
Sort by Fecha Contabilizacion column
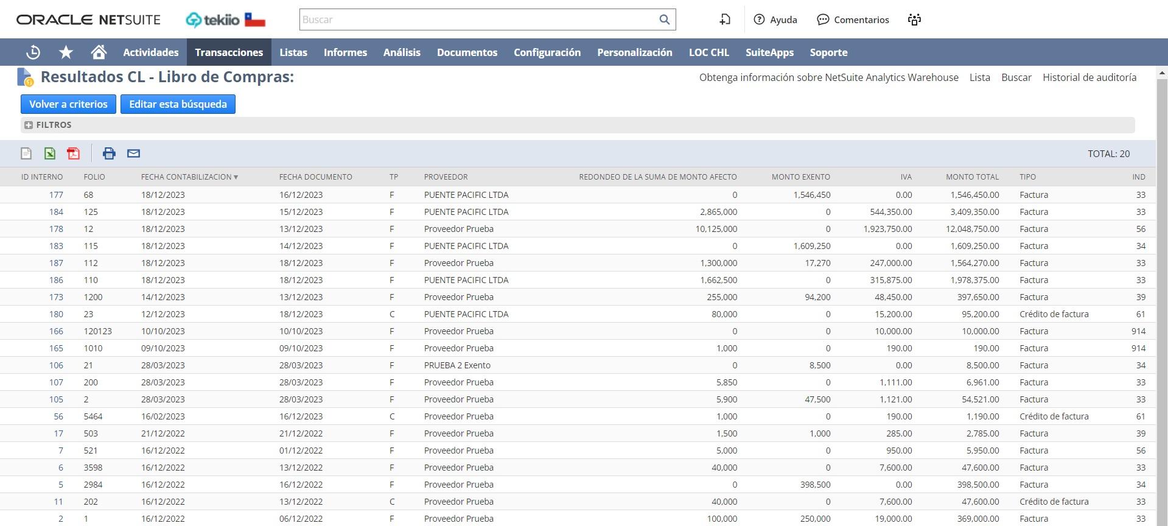[186, 177]
